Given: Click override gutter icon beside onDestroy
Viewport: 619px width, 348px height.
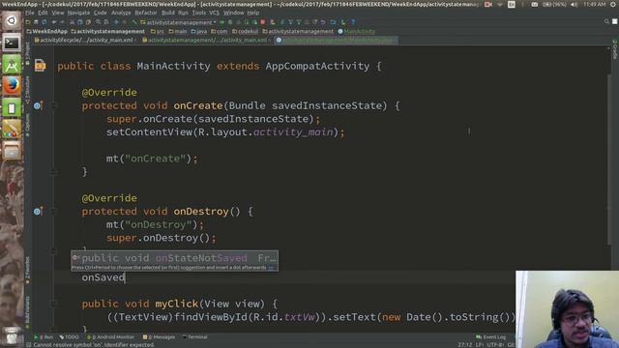Looking at the screenshot, I should [x=38, y=211].
